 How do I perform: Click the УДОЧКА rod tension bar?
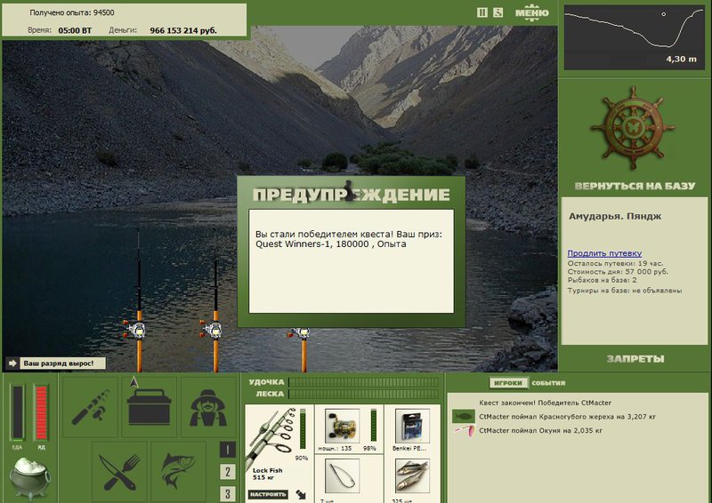point(364,382)
